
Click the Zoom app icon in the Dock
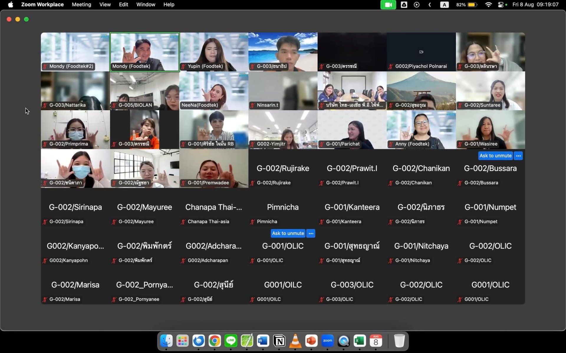point(328,341)
